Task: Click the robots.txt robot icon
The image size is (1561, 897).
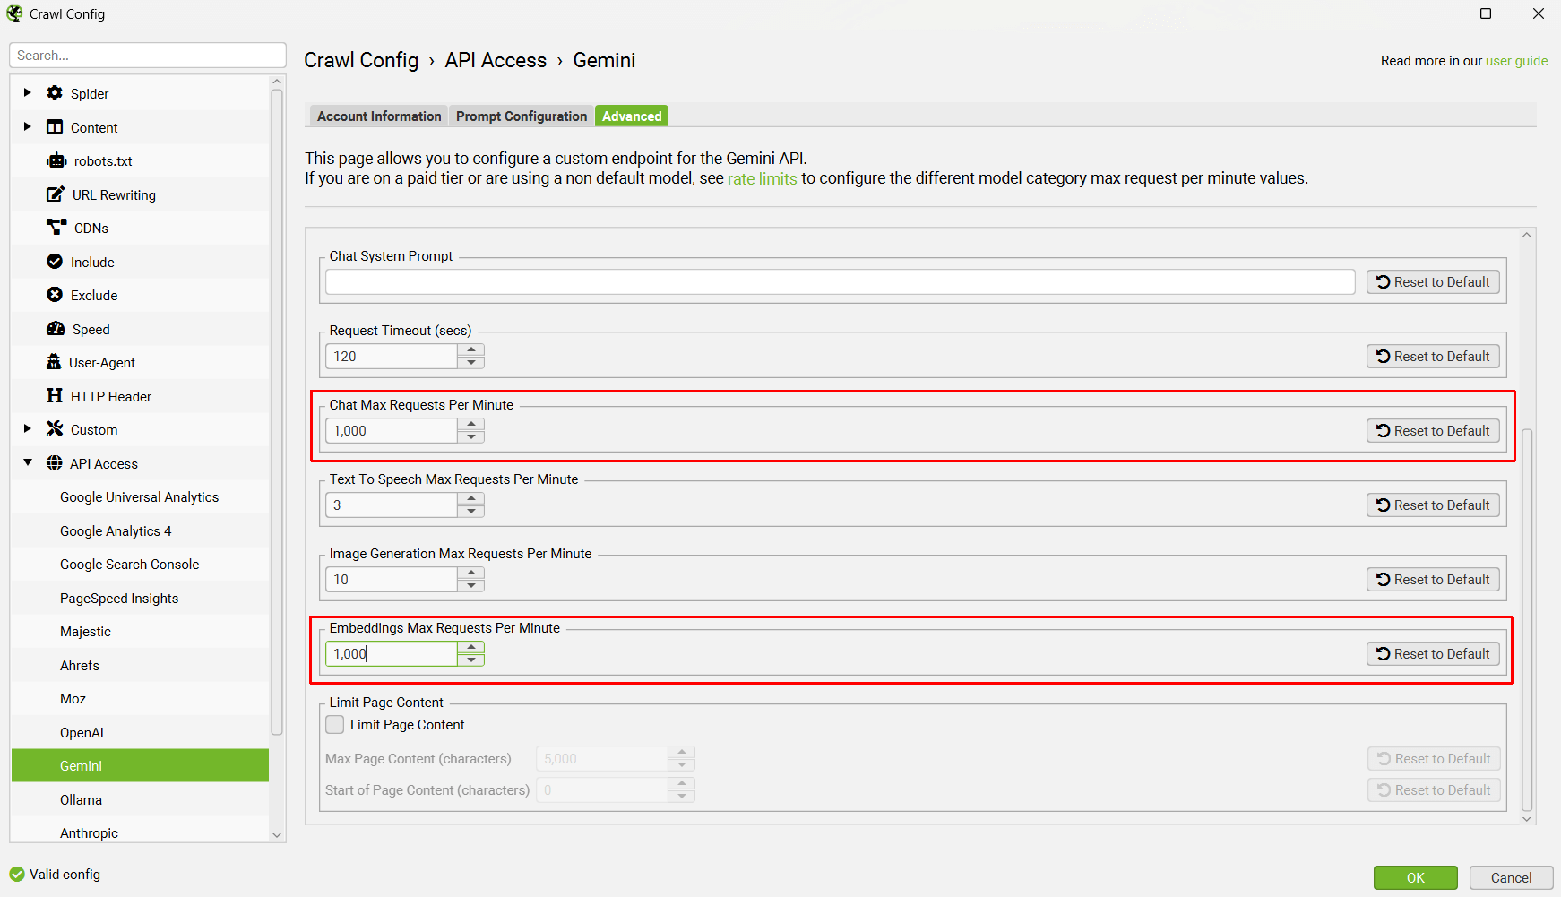Action: point(56,160)
